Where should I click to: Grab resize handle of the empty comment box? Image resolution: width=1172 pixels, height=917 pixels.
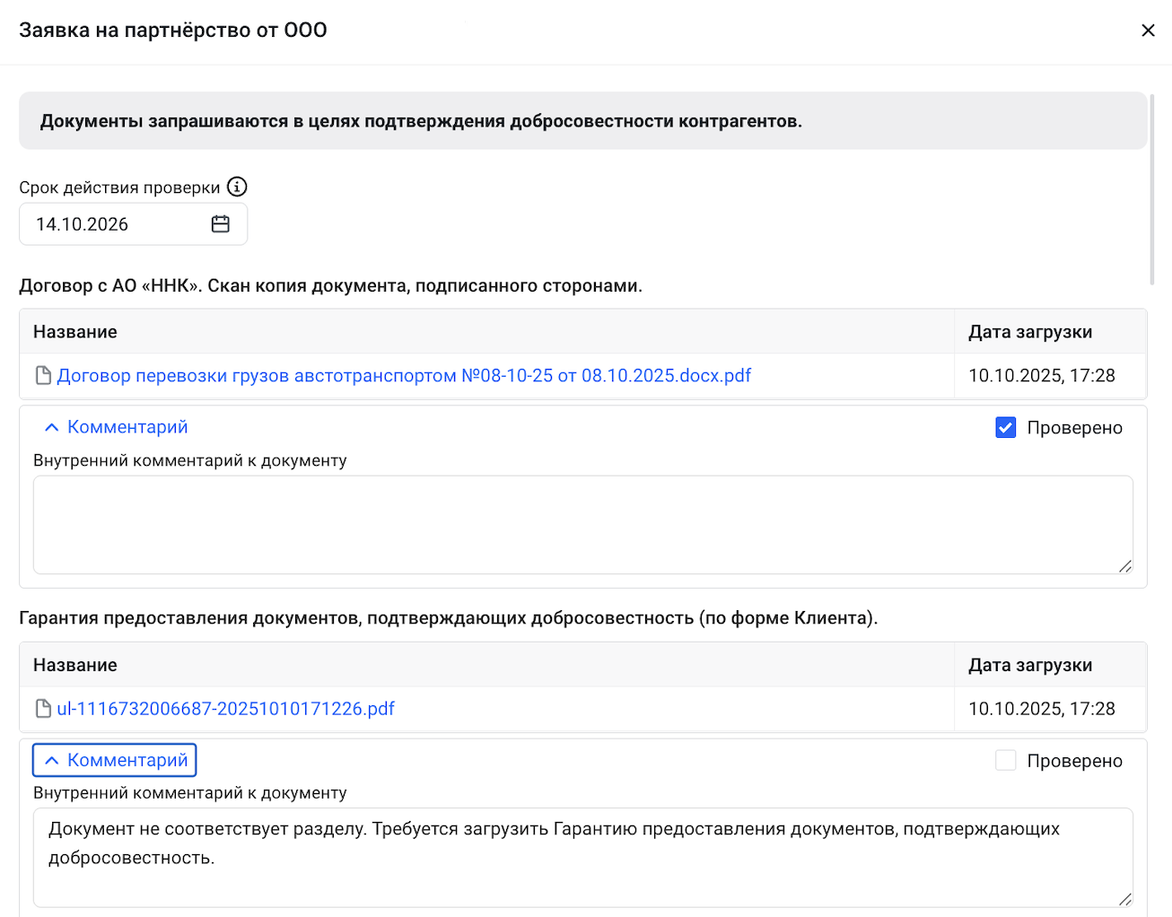tap(1124, 566)
